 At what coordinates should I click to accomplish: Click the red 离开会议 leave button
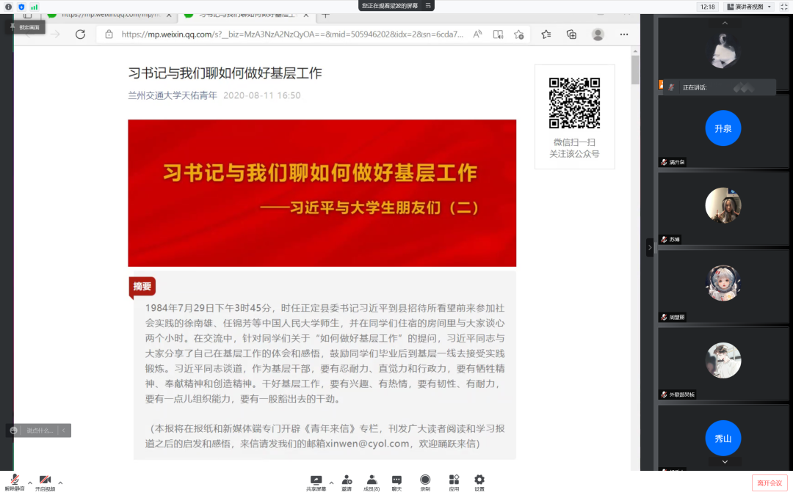point(770,483)
